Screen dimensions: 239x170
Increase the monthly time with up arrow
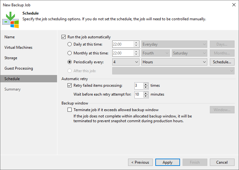[x=136, y=52]
